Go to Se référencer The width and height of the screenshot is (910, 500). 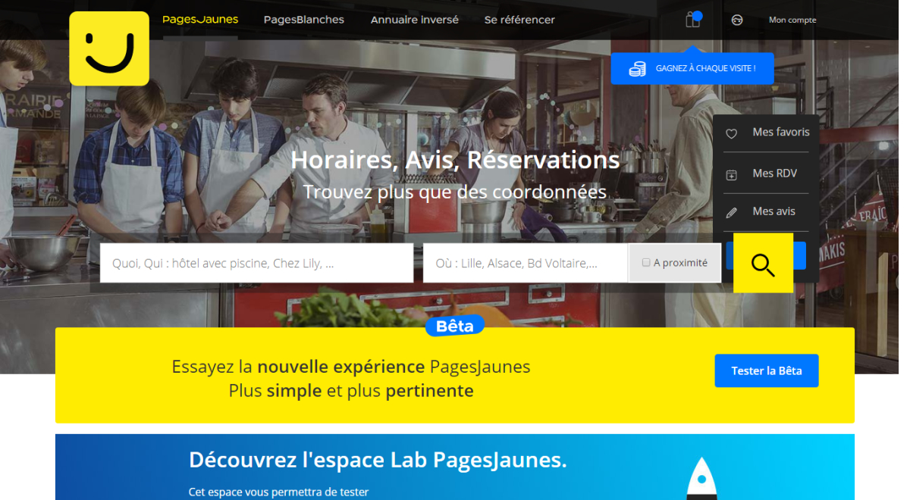point(519,20)
